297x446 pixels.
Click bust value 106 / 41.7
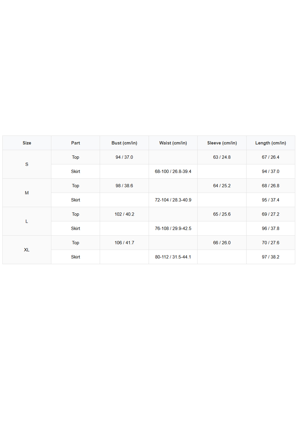tap(124, 243)
